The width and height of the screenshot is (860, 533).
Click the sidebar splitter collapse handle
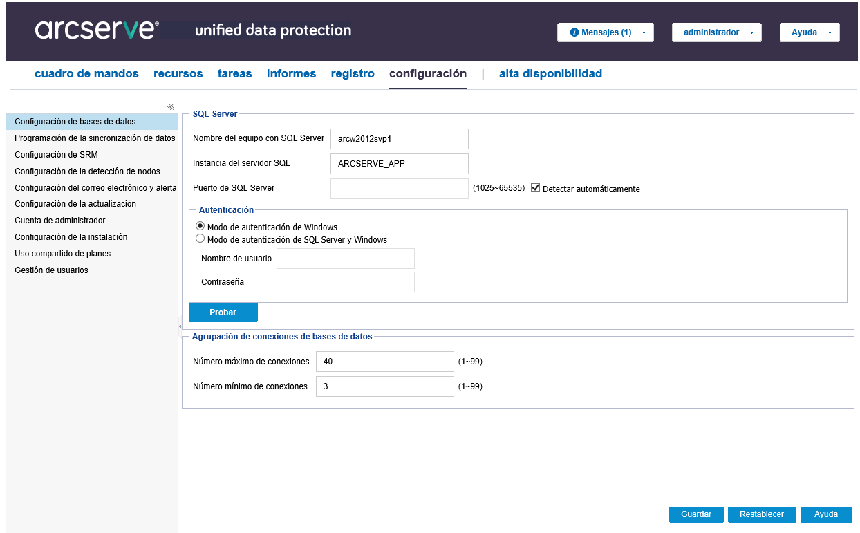coord(180,326)
